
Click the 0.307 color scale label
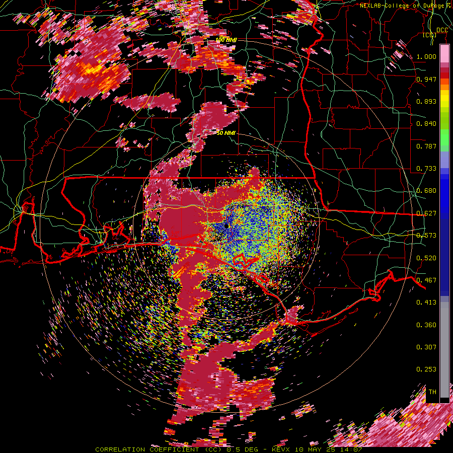pyautogui.click(x=426, y=347)
